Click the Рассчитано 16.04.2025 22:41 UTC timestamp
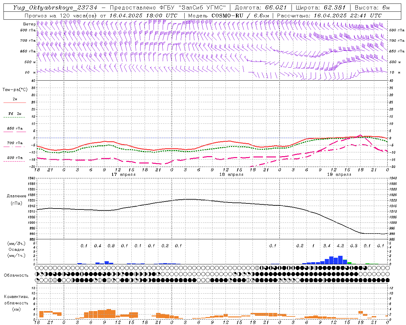Screen dimensions: 406x325 329,16
